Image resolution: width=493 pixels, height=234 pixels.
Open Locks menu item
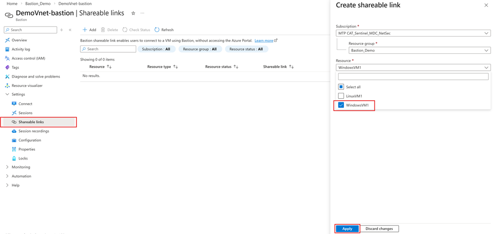(x=23, y=158)
